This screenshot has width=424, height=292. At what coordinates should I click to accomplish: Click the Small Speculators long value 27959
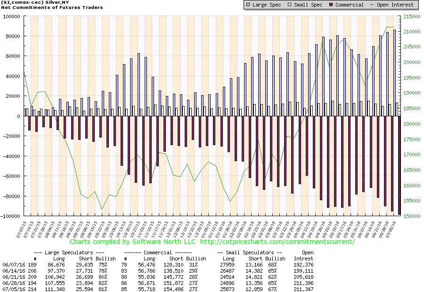point(227,265)
